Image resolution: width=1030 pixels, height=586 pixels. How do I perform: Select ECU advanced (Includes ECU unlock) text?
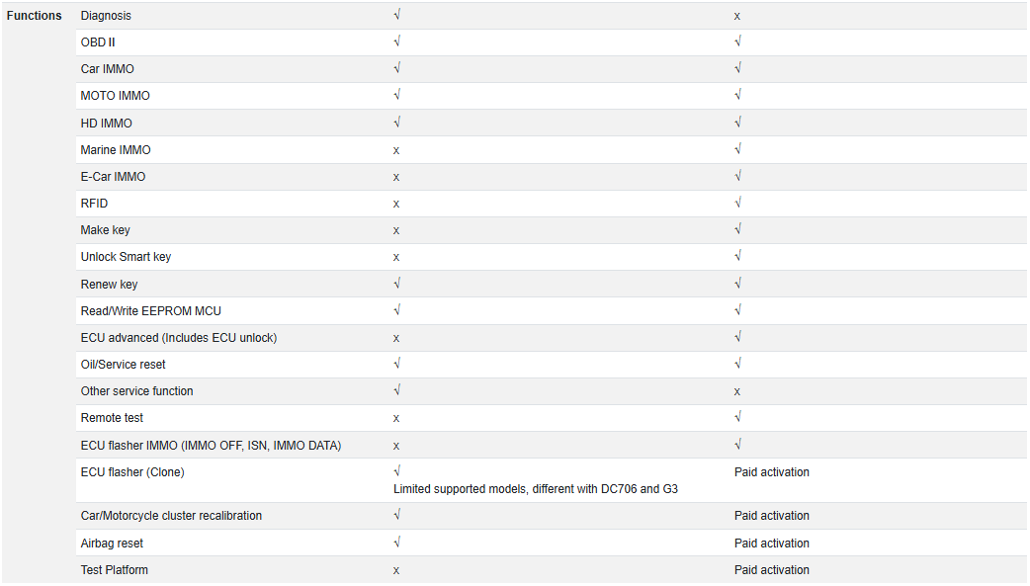tap(179, 338)
